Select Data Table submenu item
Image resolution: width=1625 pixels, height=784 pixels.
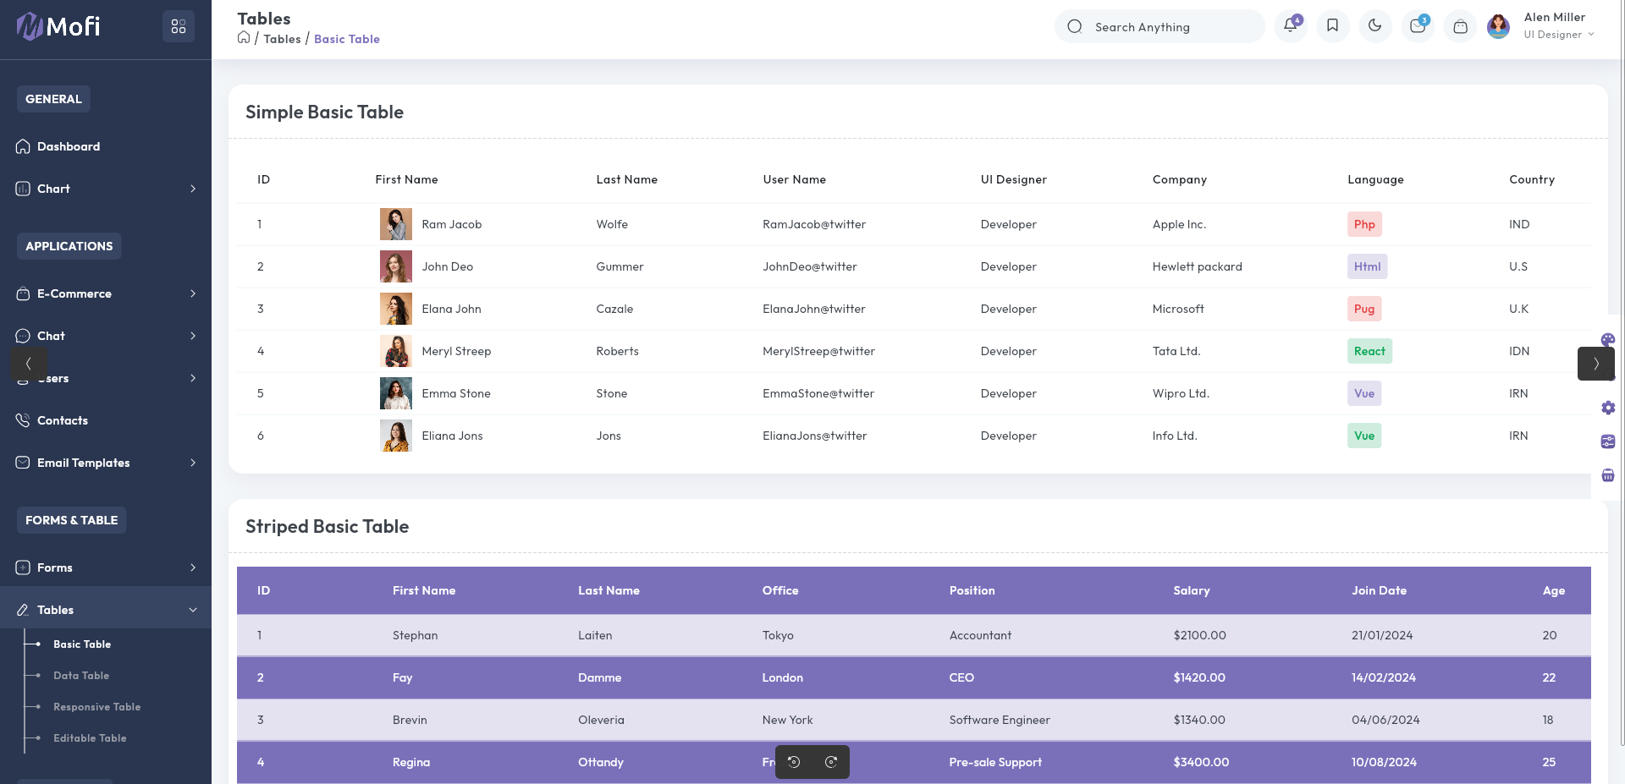(x=81, y=676)
